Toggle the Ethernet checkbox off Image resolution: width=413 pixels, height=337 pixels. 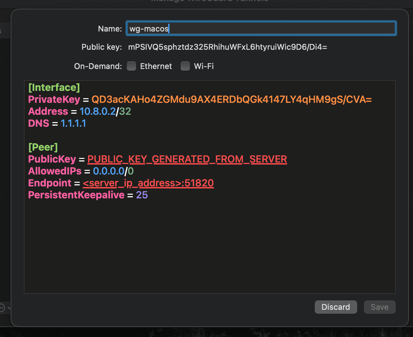(x=131, y=66)
